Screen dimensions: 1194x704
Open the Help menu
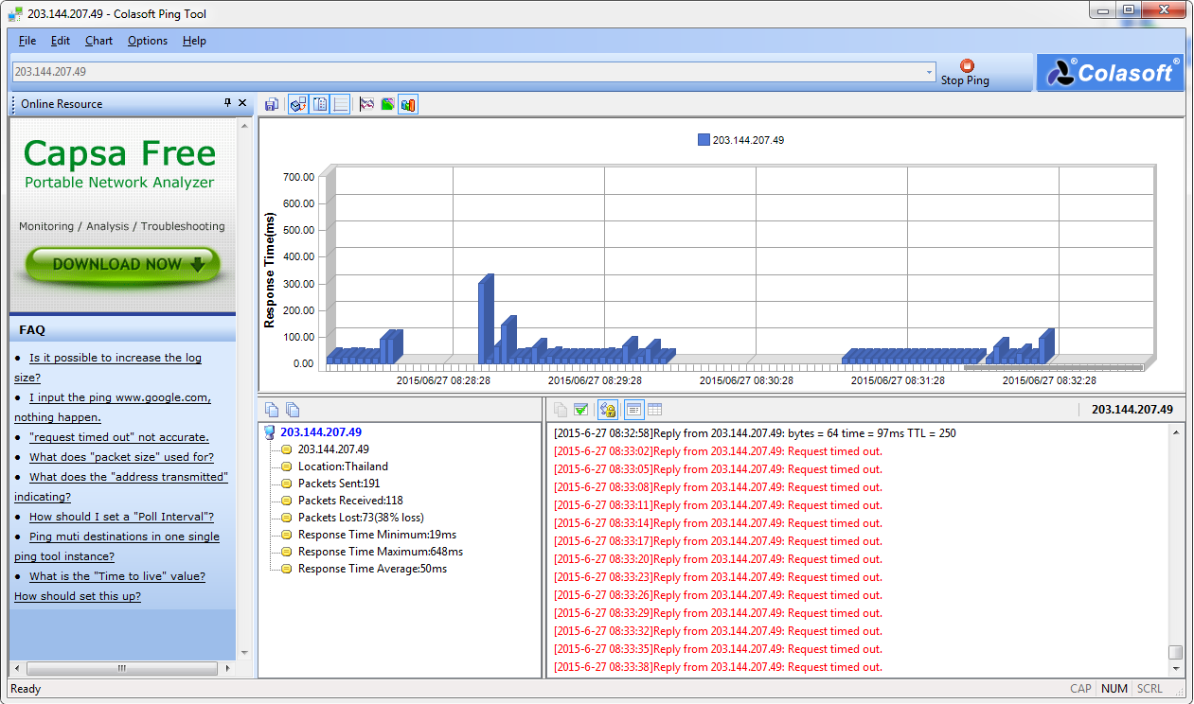[194, 41]
